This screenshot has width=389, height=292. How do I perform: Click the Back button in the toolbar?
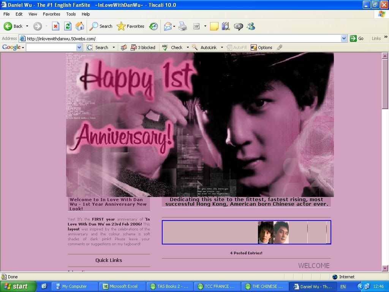tap(13, 26)
